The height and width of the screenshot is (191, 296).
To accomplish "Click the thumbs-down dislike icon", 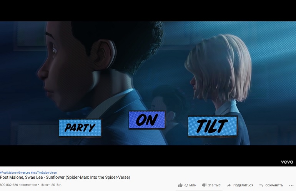I will point(204,185).
